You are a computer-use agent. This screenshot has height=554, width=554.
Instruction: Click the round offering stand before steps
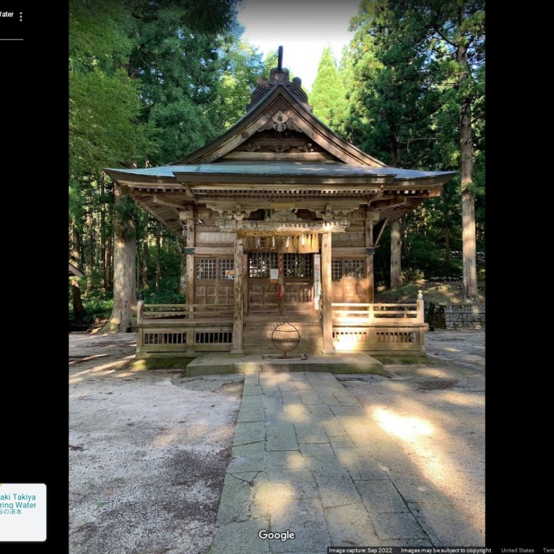[x=285, y=339]
